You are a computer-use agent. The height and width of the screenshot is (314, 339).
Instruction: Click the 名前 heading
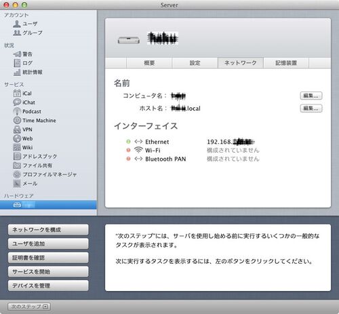[122, 83]
